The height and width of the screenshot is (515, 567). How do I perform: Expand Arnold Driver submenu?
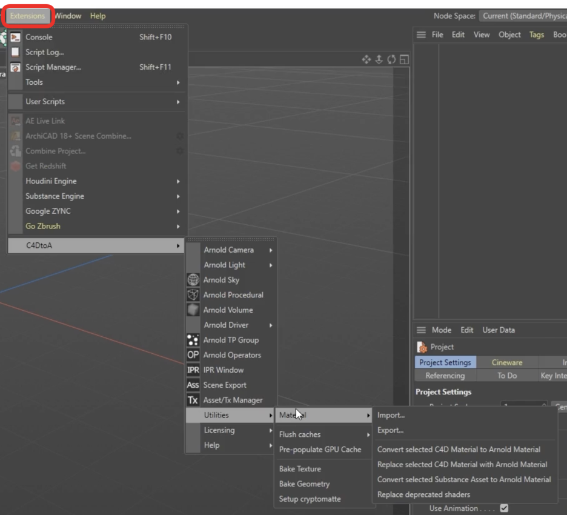point(231,325)
